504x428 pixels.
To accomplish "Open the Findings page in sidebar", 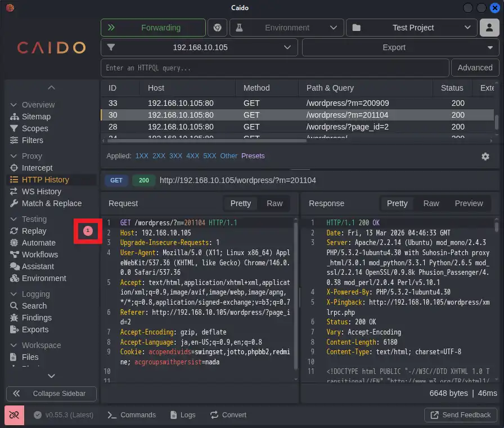I will point(37,318).
